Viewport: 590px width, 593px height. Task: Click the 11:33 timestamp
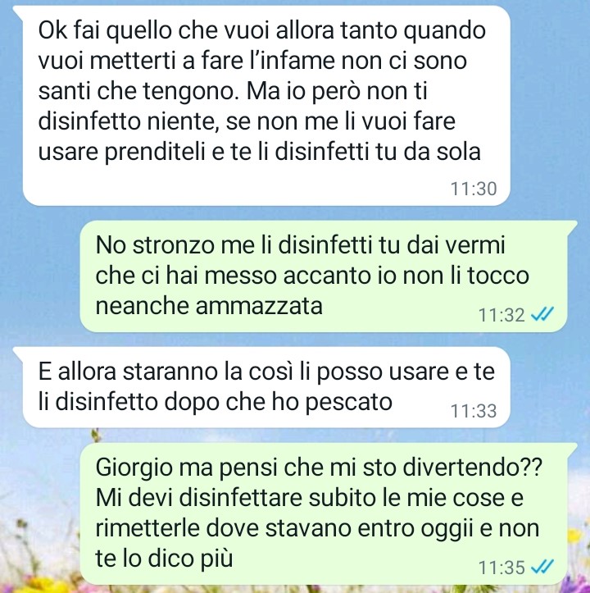click(474, 411)
